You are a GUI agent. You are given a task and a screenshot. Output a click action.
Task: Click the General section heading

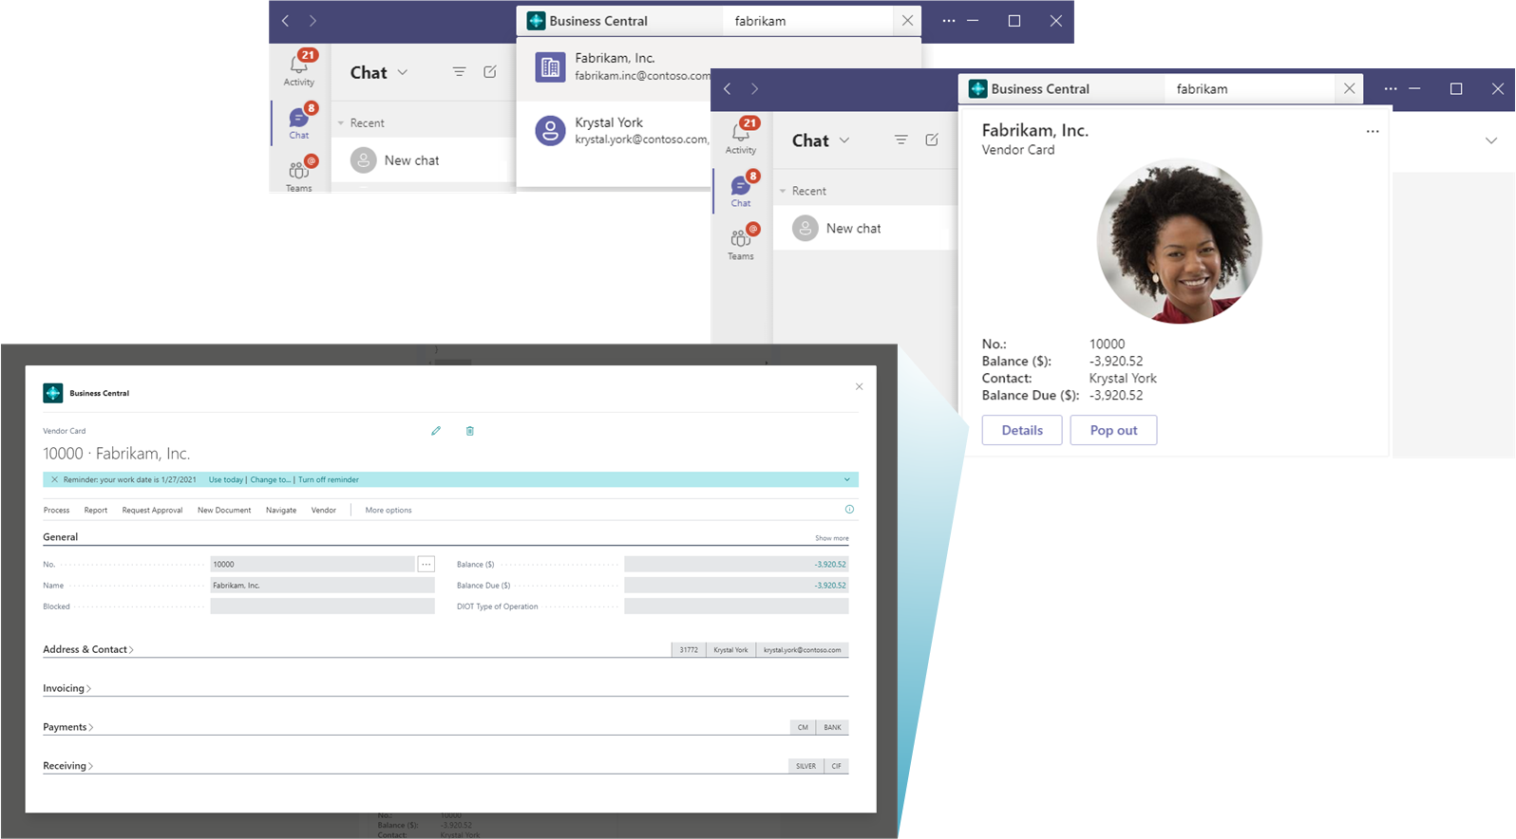tap(60, 537)
